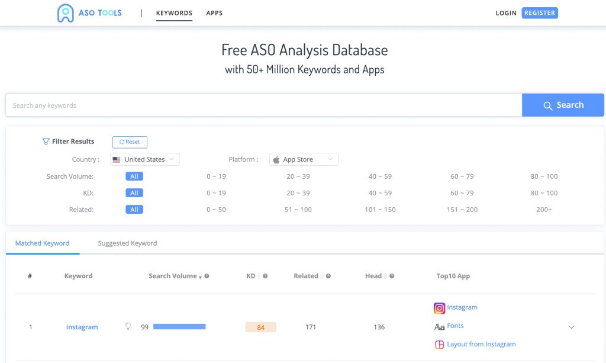
Task: Click the help icon next to Head column
Action: click(392, 276)
